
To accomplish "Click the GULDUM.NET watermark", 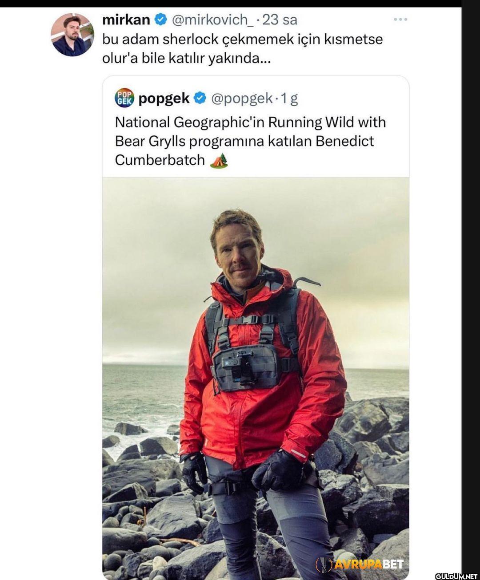I will click(456, 576).
